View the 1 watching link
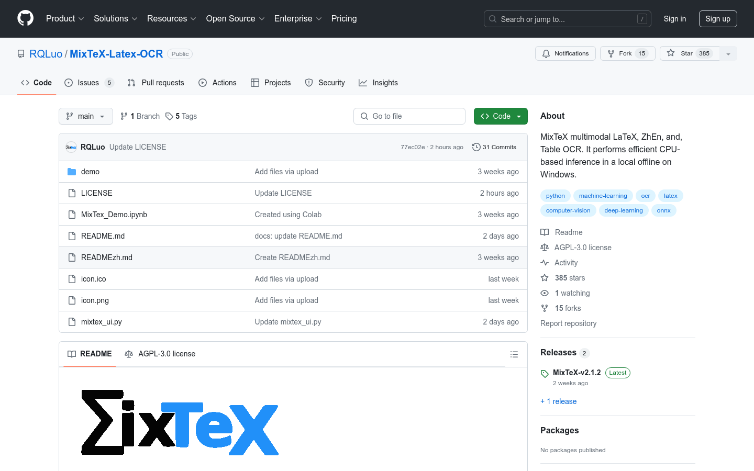Viewport: 754px width, 471px height. (565, 293)
